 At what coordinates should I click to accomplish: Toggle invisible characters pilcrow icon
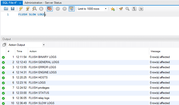134,9
